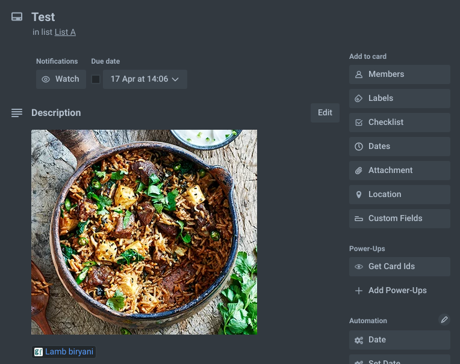
Task: Click the Notifications label
Action: click(x=57, y=61)
